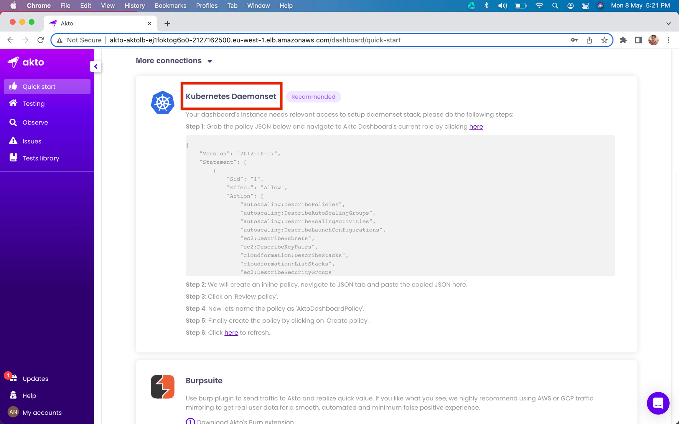Click the akto paper-plane logo
Image resolution: width=679 pixels, height=424 pixels.
tap(13, 62)
